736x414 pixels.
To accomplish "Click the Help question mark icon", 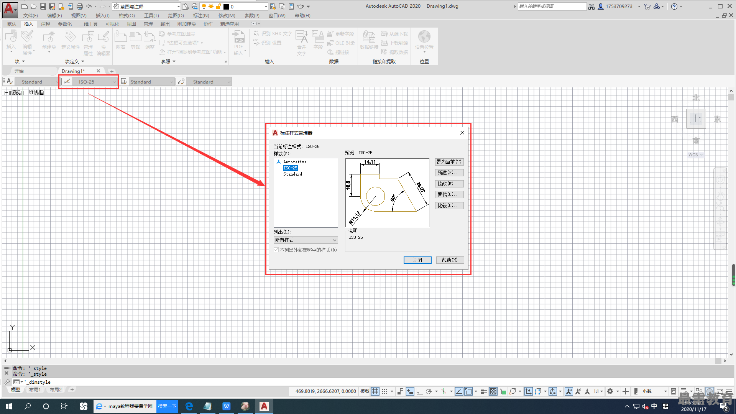I will click(674, 7).
